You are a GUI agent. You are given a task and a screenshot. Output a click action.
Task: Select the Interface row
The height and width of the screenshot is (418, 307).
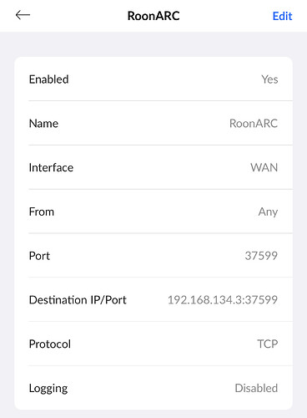pos(153,167)
